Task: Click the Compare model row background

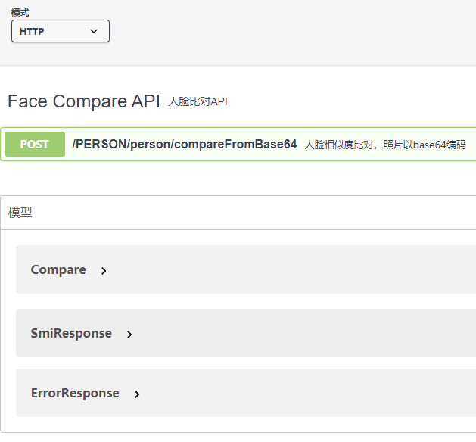Action: click(246, 269)
